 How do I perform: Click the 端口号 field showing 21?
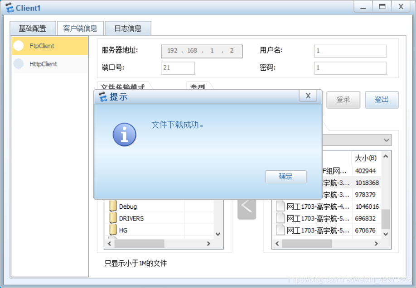[178, 68]
